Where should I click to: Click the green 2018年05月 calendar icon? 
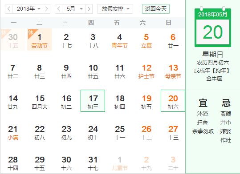(x=213, y=27)
